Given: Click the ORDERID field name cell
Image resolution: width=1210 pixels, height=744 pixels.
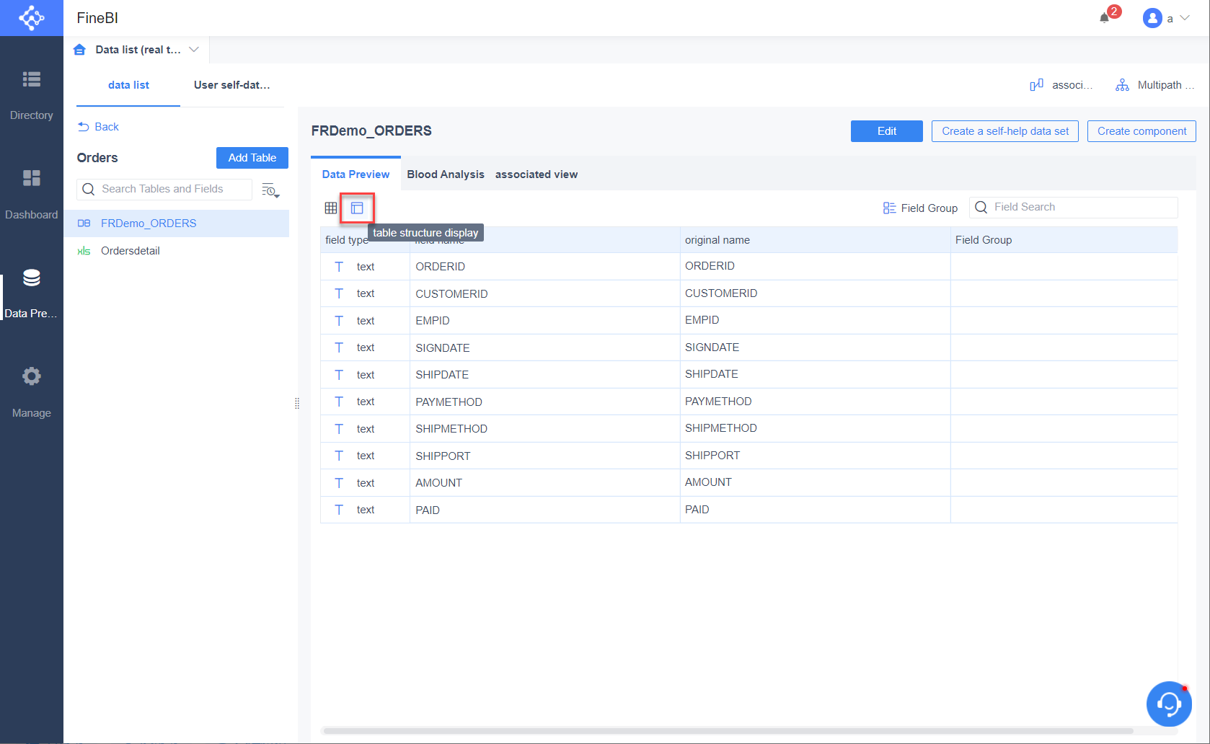Looking at the screenshot, I should tap(544, 267).
